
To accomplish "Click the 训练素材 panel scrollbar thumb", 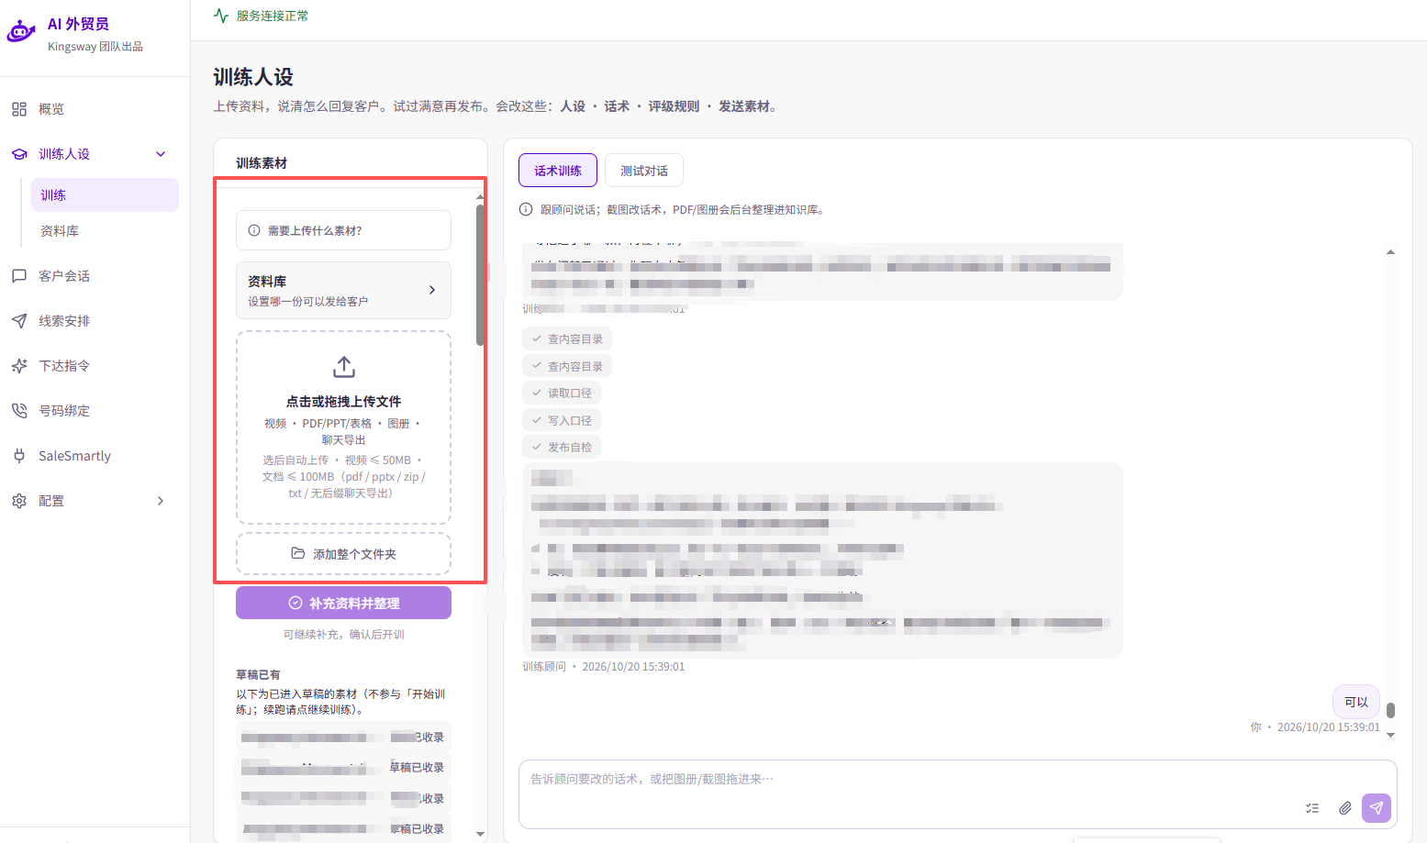I will tap(480, 275).
